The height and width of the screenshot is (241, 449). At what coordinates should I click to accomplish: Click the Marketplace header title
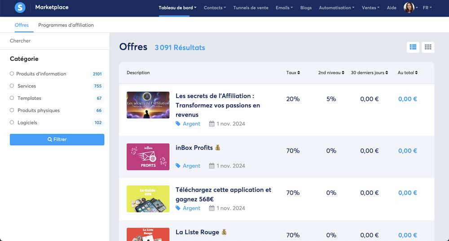point(52,7)
